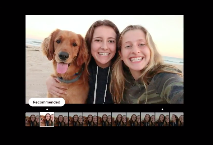Select the sixth filmstrip frame
Screen dimensions: 213x145
click(105, 120)
